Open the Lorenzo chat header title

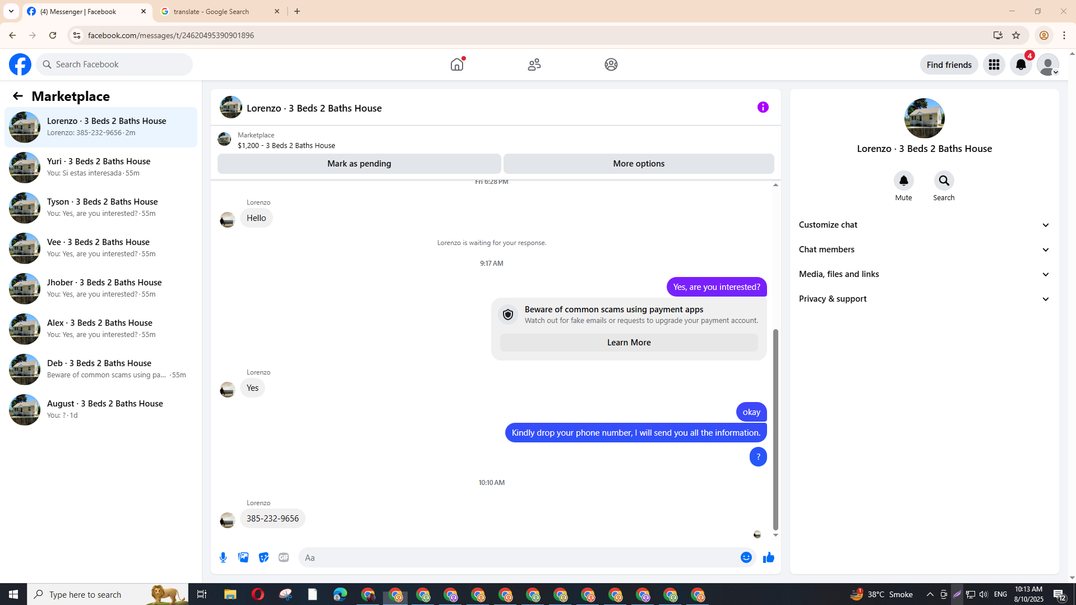coord(314,108)
